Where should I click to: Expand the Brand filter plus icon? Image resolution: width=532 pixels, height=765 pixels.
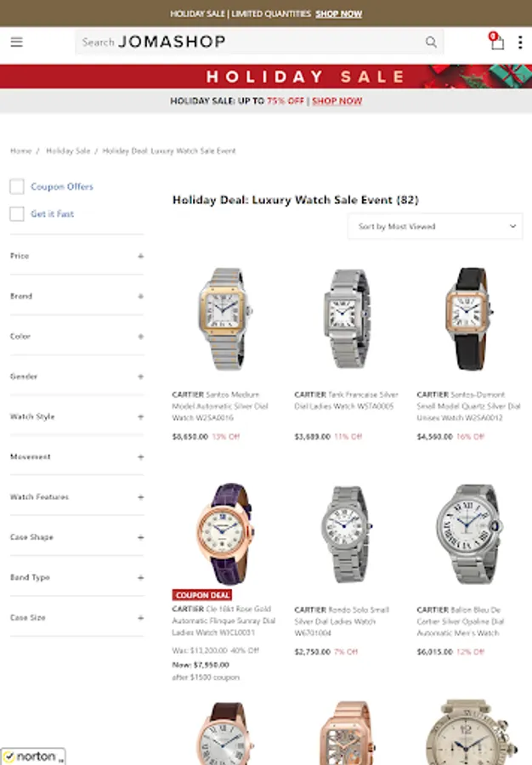140,296
